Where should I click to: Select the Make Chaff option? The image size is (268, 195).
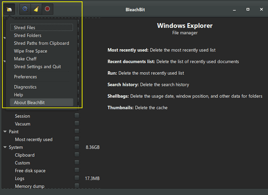(x=41, y=59)
